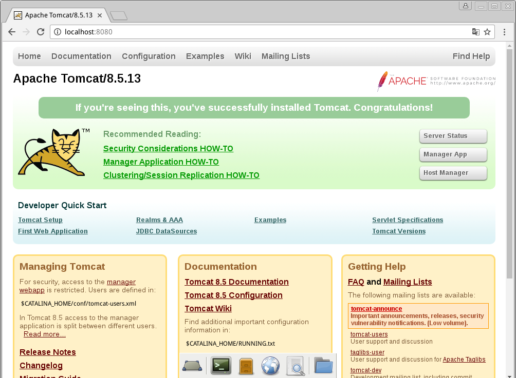Viewport: 516px width, 378px height.
Task: Open the FAQ link under Getting Help
Action: 356,282
